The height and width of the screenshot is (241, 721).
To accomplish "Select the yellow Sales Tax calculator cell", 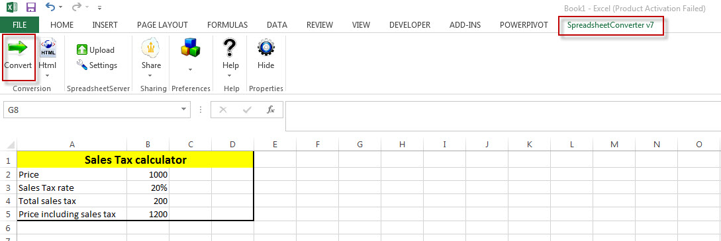I will [135, 160].
